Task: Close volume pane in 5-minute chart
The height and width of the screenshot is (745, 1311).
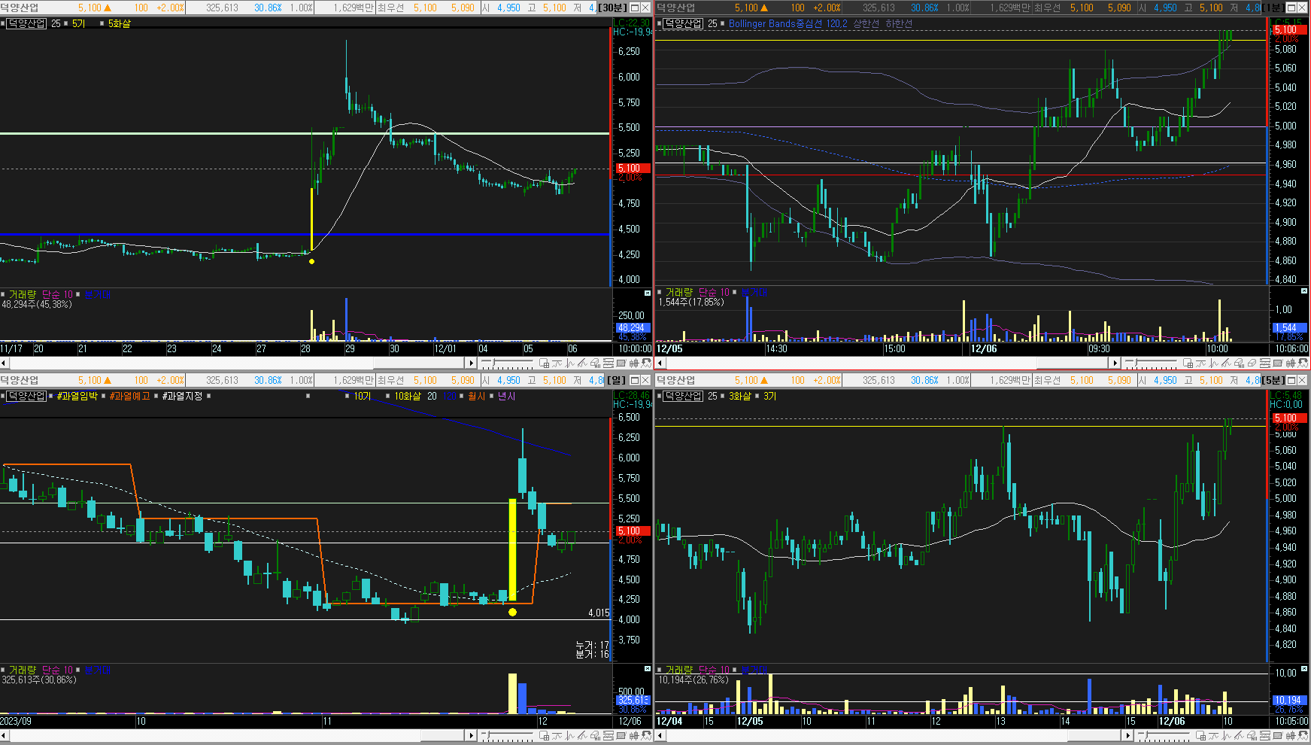Action: (1304, 668)
